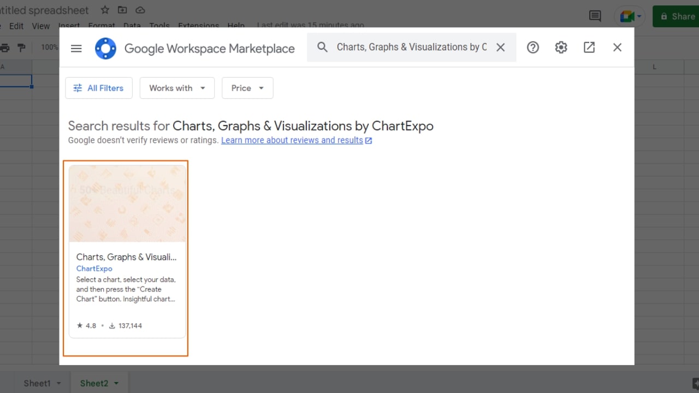Click the Marketplace search input field
Image resolution: width=699 pixels, height=393 pixels.
tap(412, 47)
